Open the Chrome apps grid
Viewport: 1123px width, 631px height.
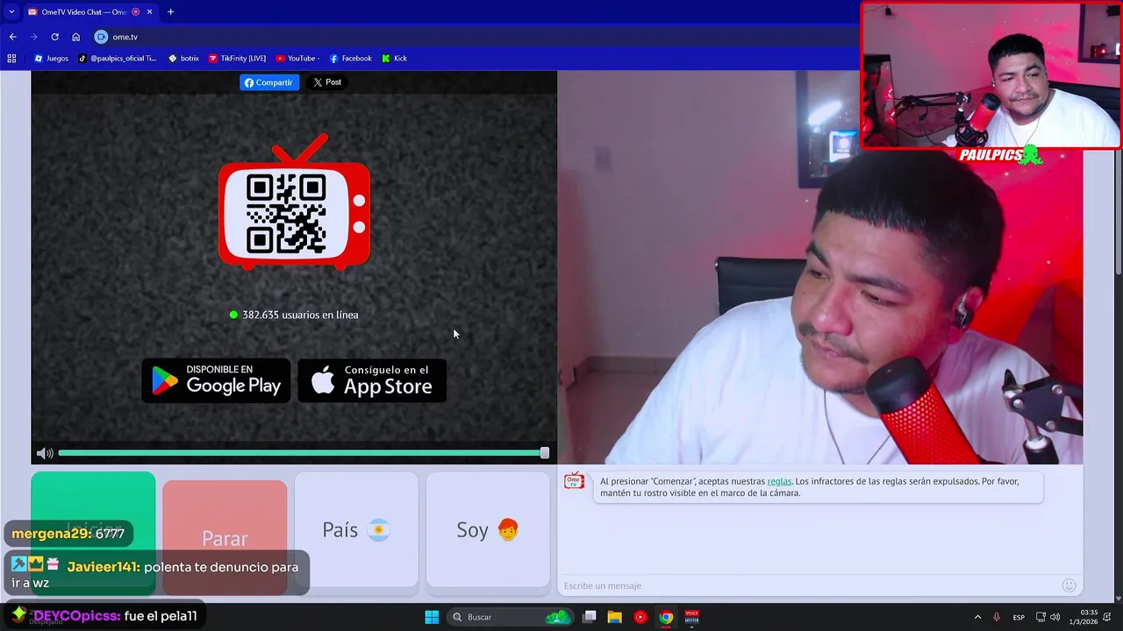pyautogui.click(x=11, y=58)
